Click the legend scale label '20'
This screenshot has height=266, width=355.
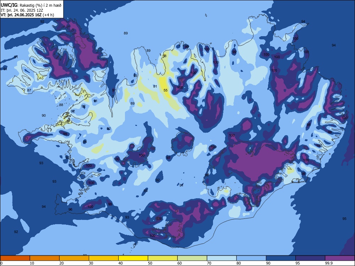(x=61, y=263)
